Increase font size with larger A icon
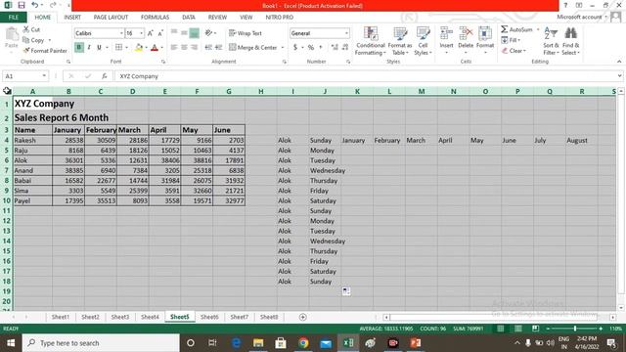 (x=150, y=33)
